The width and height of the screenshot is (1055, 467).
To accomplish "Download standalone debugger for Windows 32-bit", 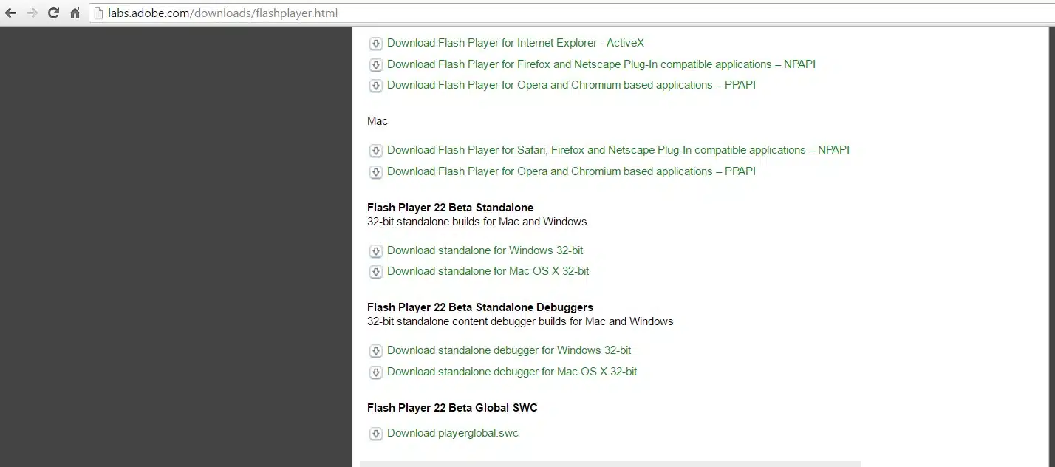I will point(508,350).
